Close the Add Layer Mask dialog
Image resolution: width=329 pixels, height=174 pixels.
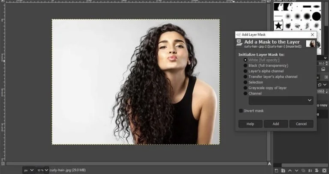[x=312, y=35]
